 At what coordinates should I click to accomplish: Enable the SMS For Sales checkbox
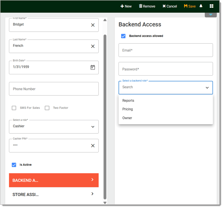click(x=14, y=108)
